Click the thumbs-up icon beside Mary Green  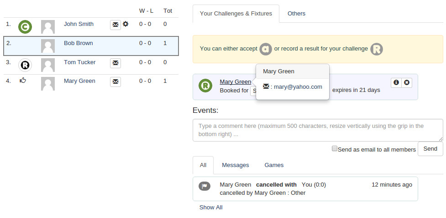[x=23, y=81]
